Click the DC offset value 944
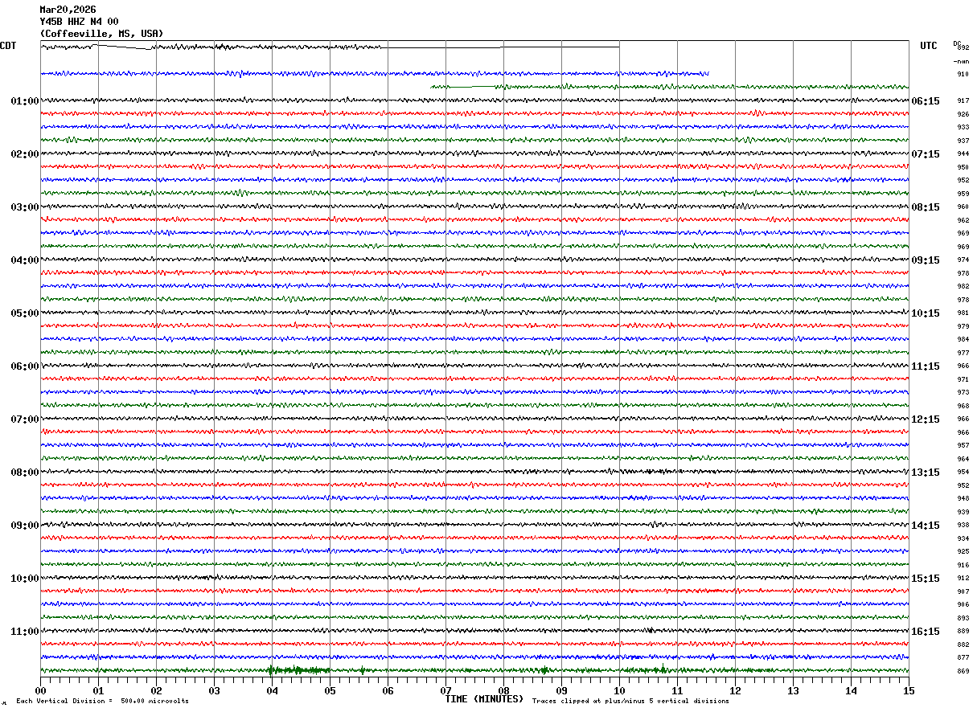 pos(963,153)
